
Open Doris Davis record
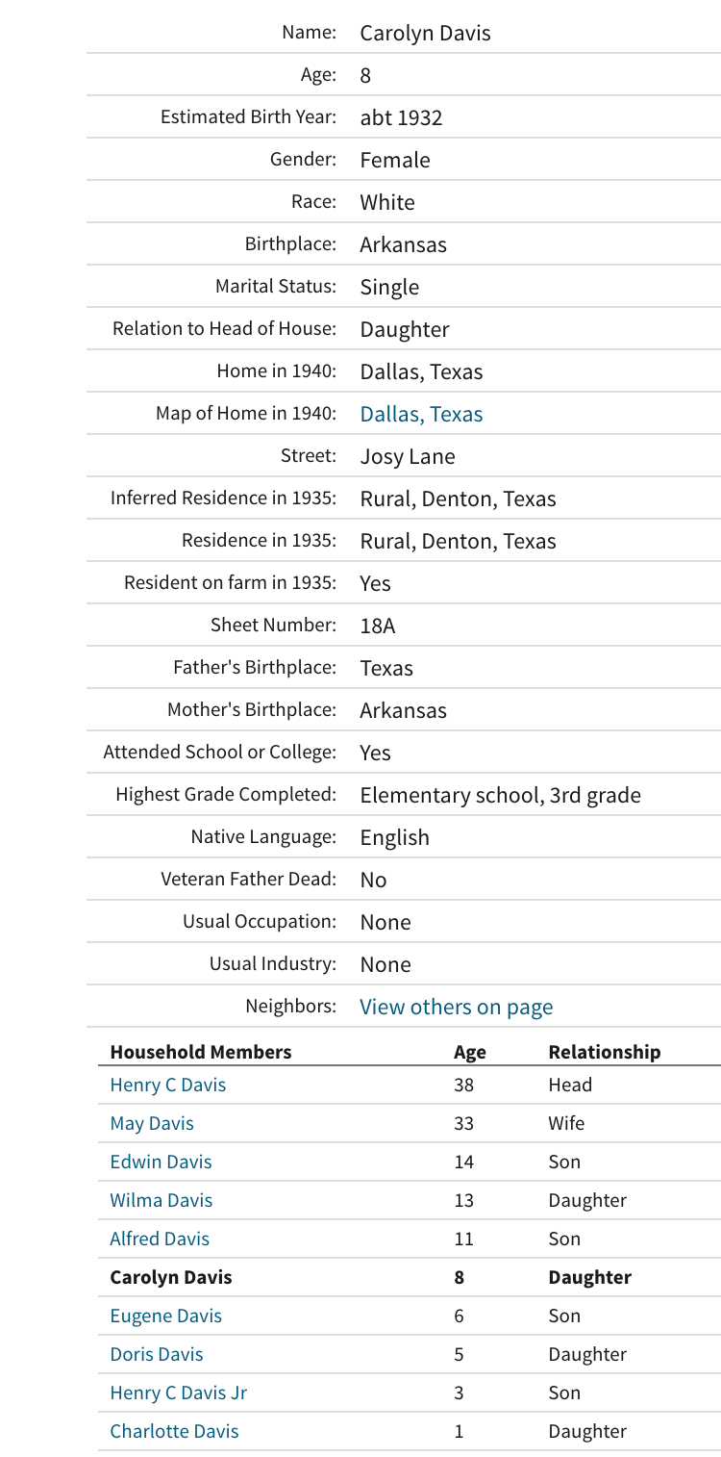coord(157,1354)
